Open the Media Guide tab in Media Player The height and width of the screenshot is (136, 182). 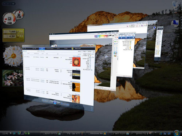pos(78,48)
